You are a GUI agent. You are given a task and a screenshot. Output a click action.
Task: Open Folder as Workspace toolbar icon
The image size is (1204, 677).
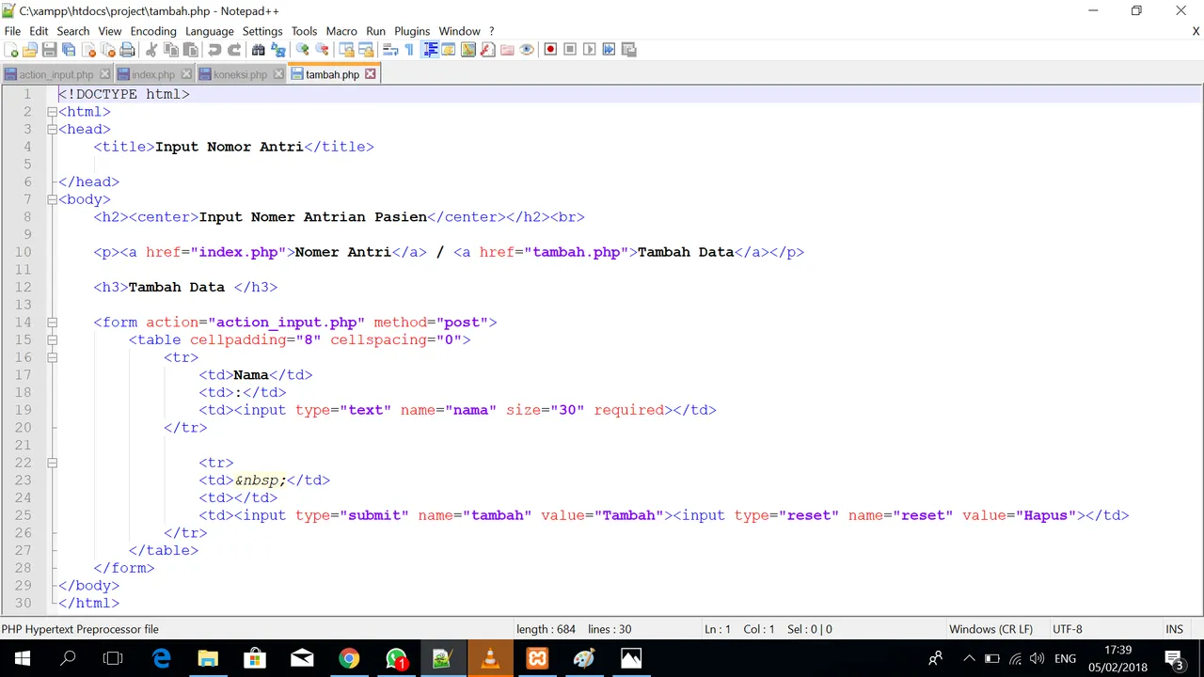tap(507, 49)
